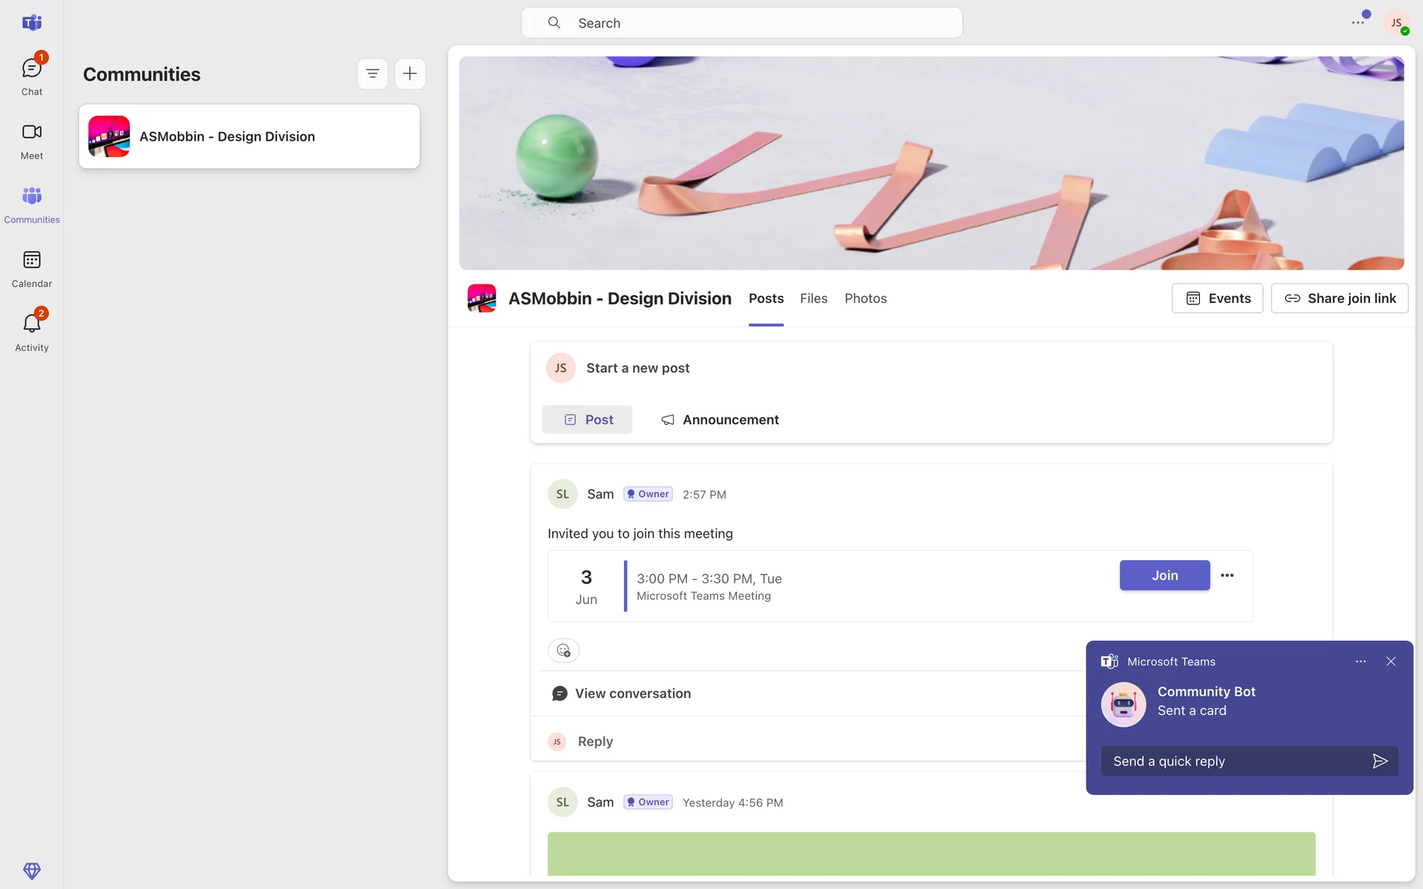1423x889 pixels.
Task: Open the communities filter icon
Action: click(373, 73)
